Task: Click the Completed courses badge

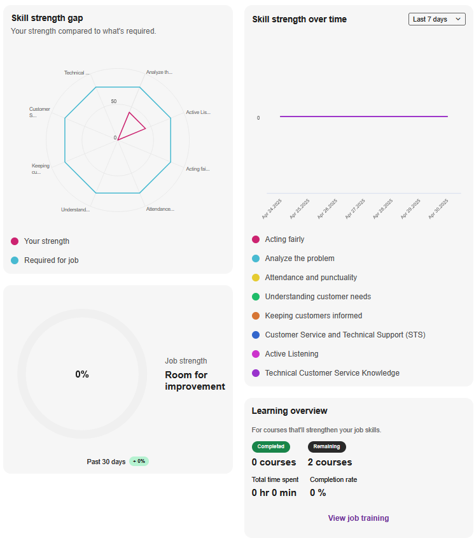Action: coord(271,447)
